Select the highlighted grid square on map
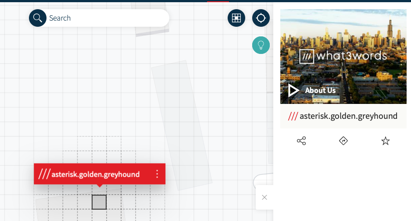411x221 pixels. pyautogui.click(x=99, y=202)
